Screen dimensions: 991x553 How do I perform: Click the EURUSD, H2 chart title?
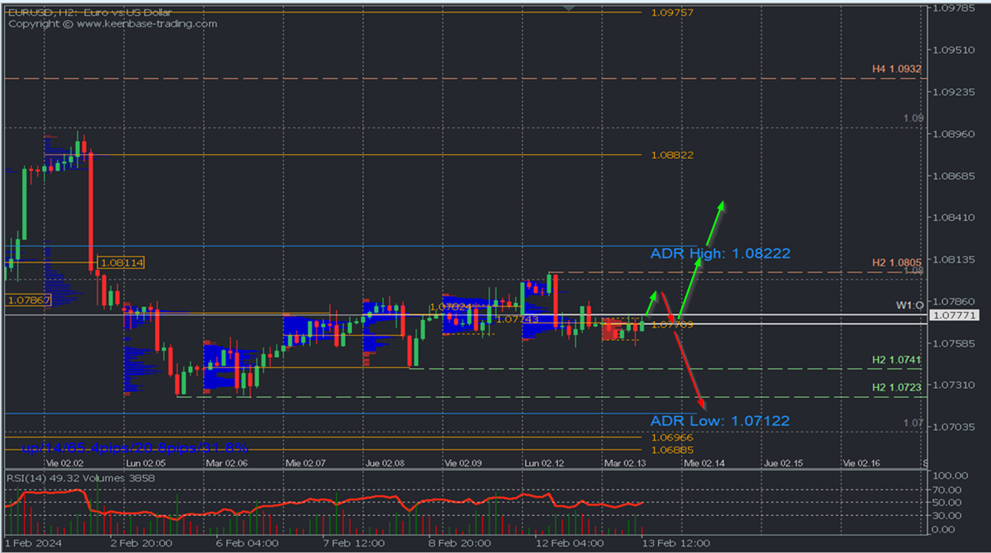pos(89,13)
